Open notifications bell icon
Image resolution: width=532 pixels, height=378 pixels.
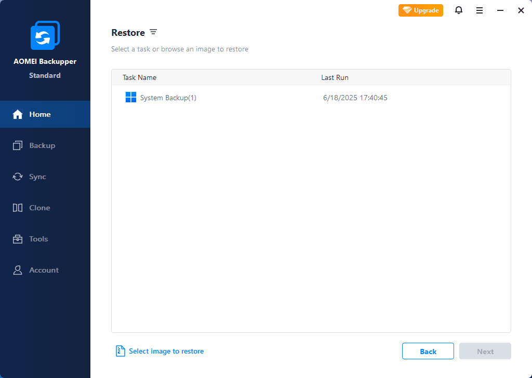click(458, 10)
